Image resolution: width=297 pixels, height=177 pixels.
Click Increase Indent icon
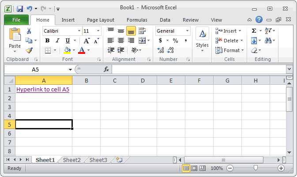pyautogui.click(x=121, y=50)
